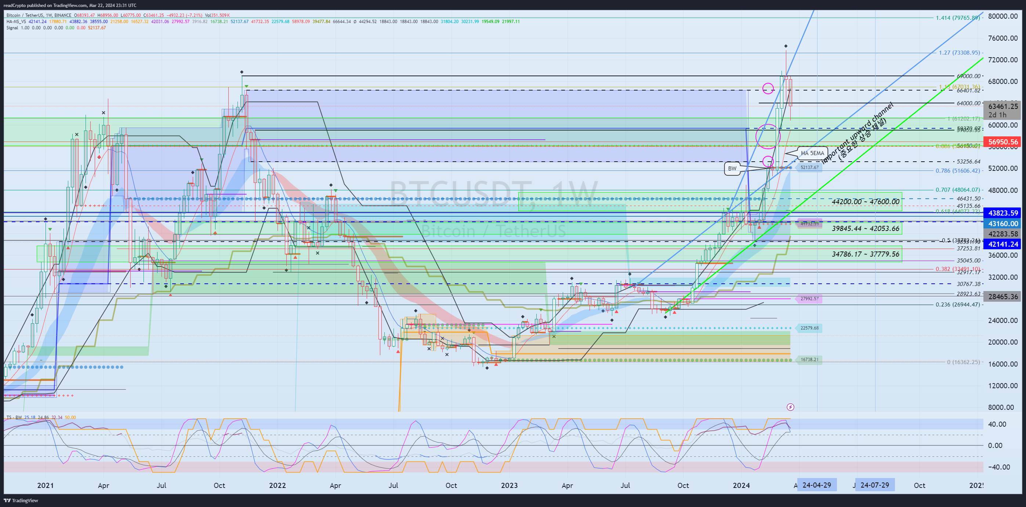Click the 0.786 (51606.42) Fibonacci label

pyautogui.click(x=957, y=170)
